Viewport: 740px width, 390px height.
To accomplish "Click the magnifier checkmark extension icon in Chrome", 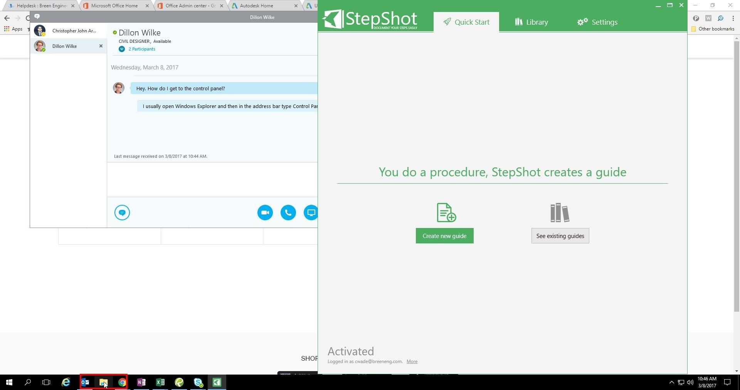I will tap(720, 18).
